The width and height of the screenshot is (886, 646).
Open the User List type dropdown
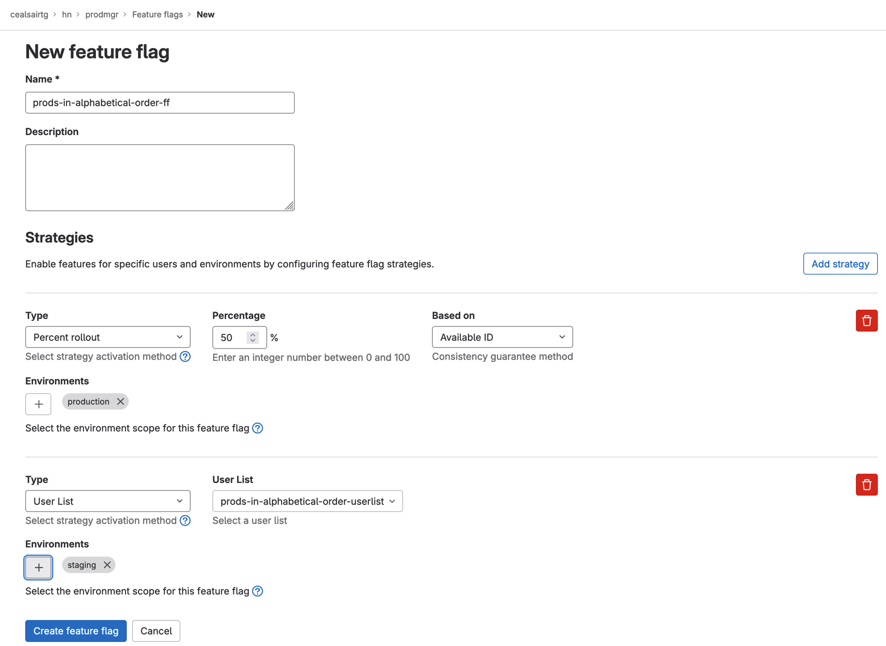click(108, 501)
